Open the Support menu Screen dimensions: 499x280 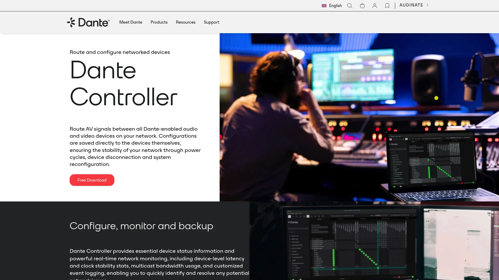[212, 22]
